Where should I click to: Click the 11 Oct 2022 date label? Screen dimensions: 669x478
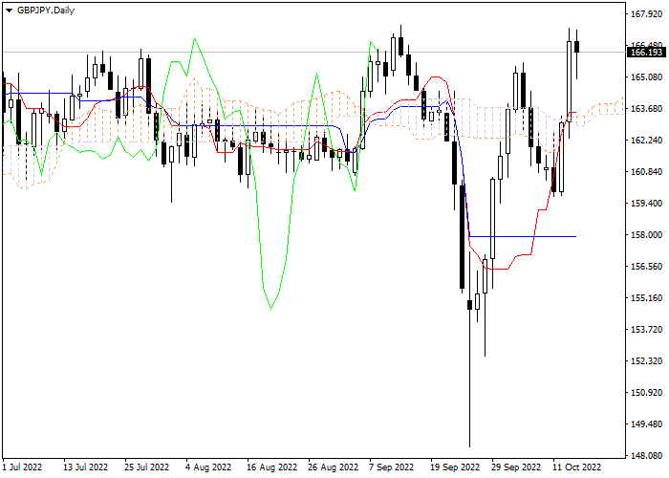tap(577, 467)
